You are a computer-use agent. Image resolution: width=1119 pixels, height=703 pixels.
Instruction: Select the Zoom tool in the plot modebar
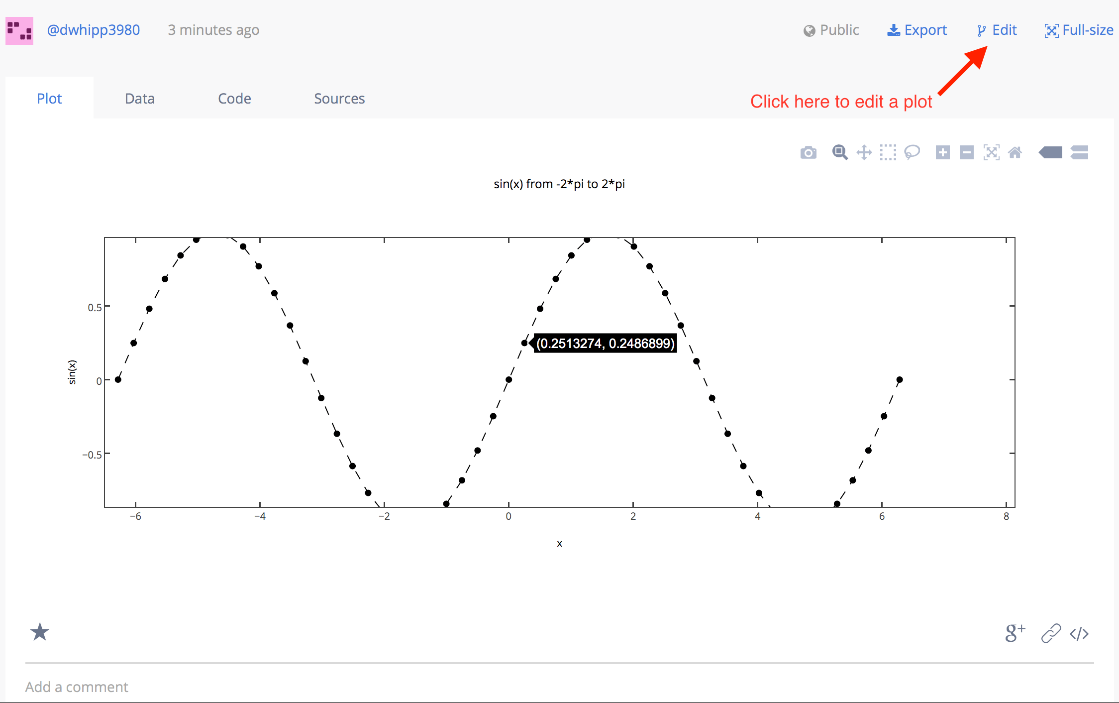pos(839,152)
